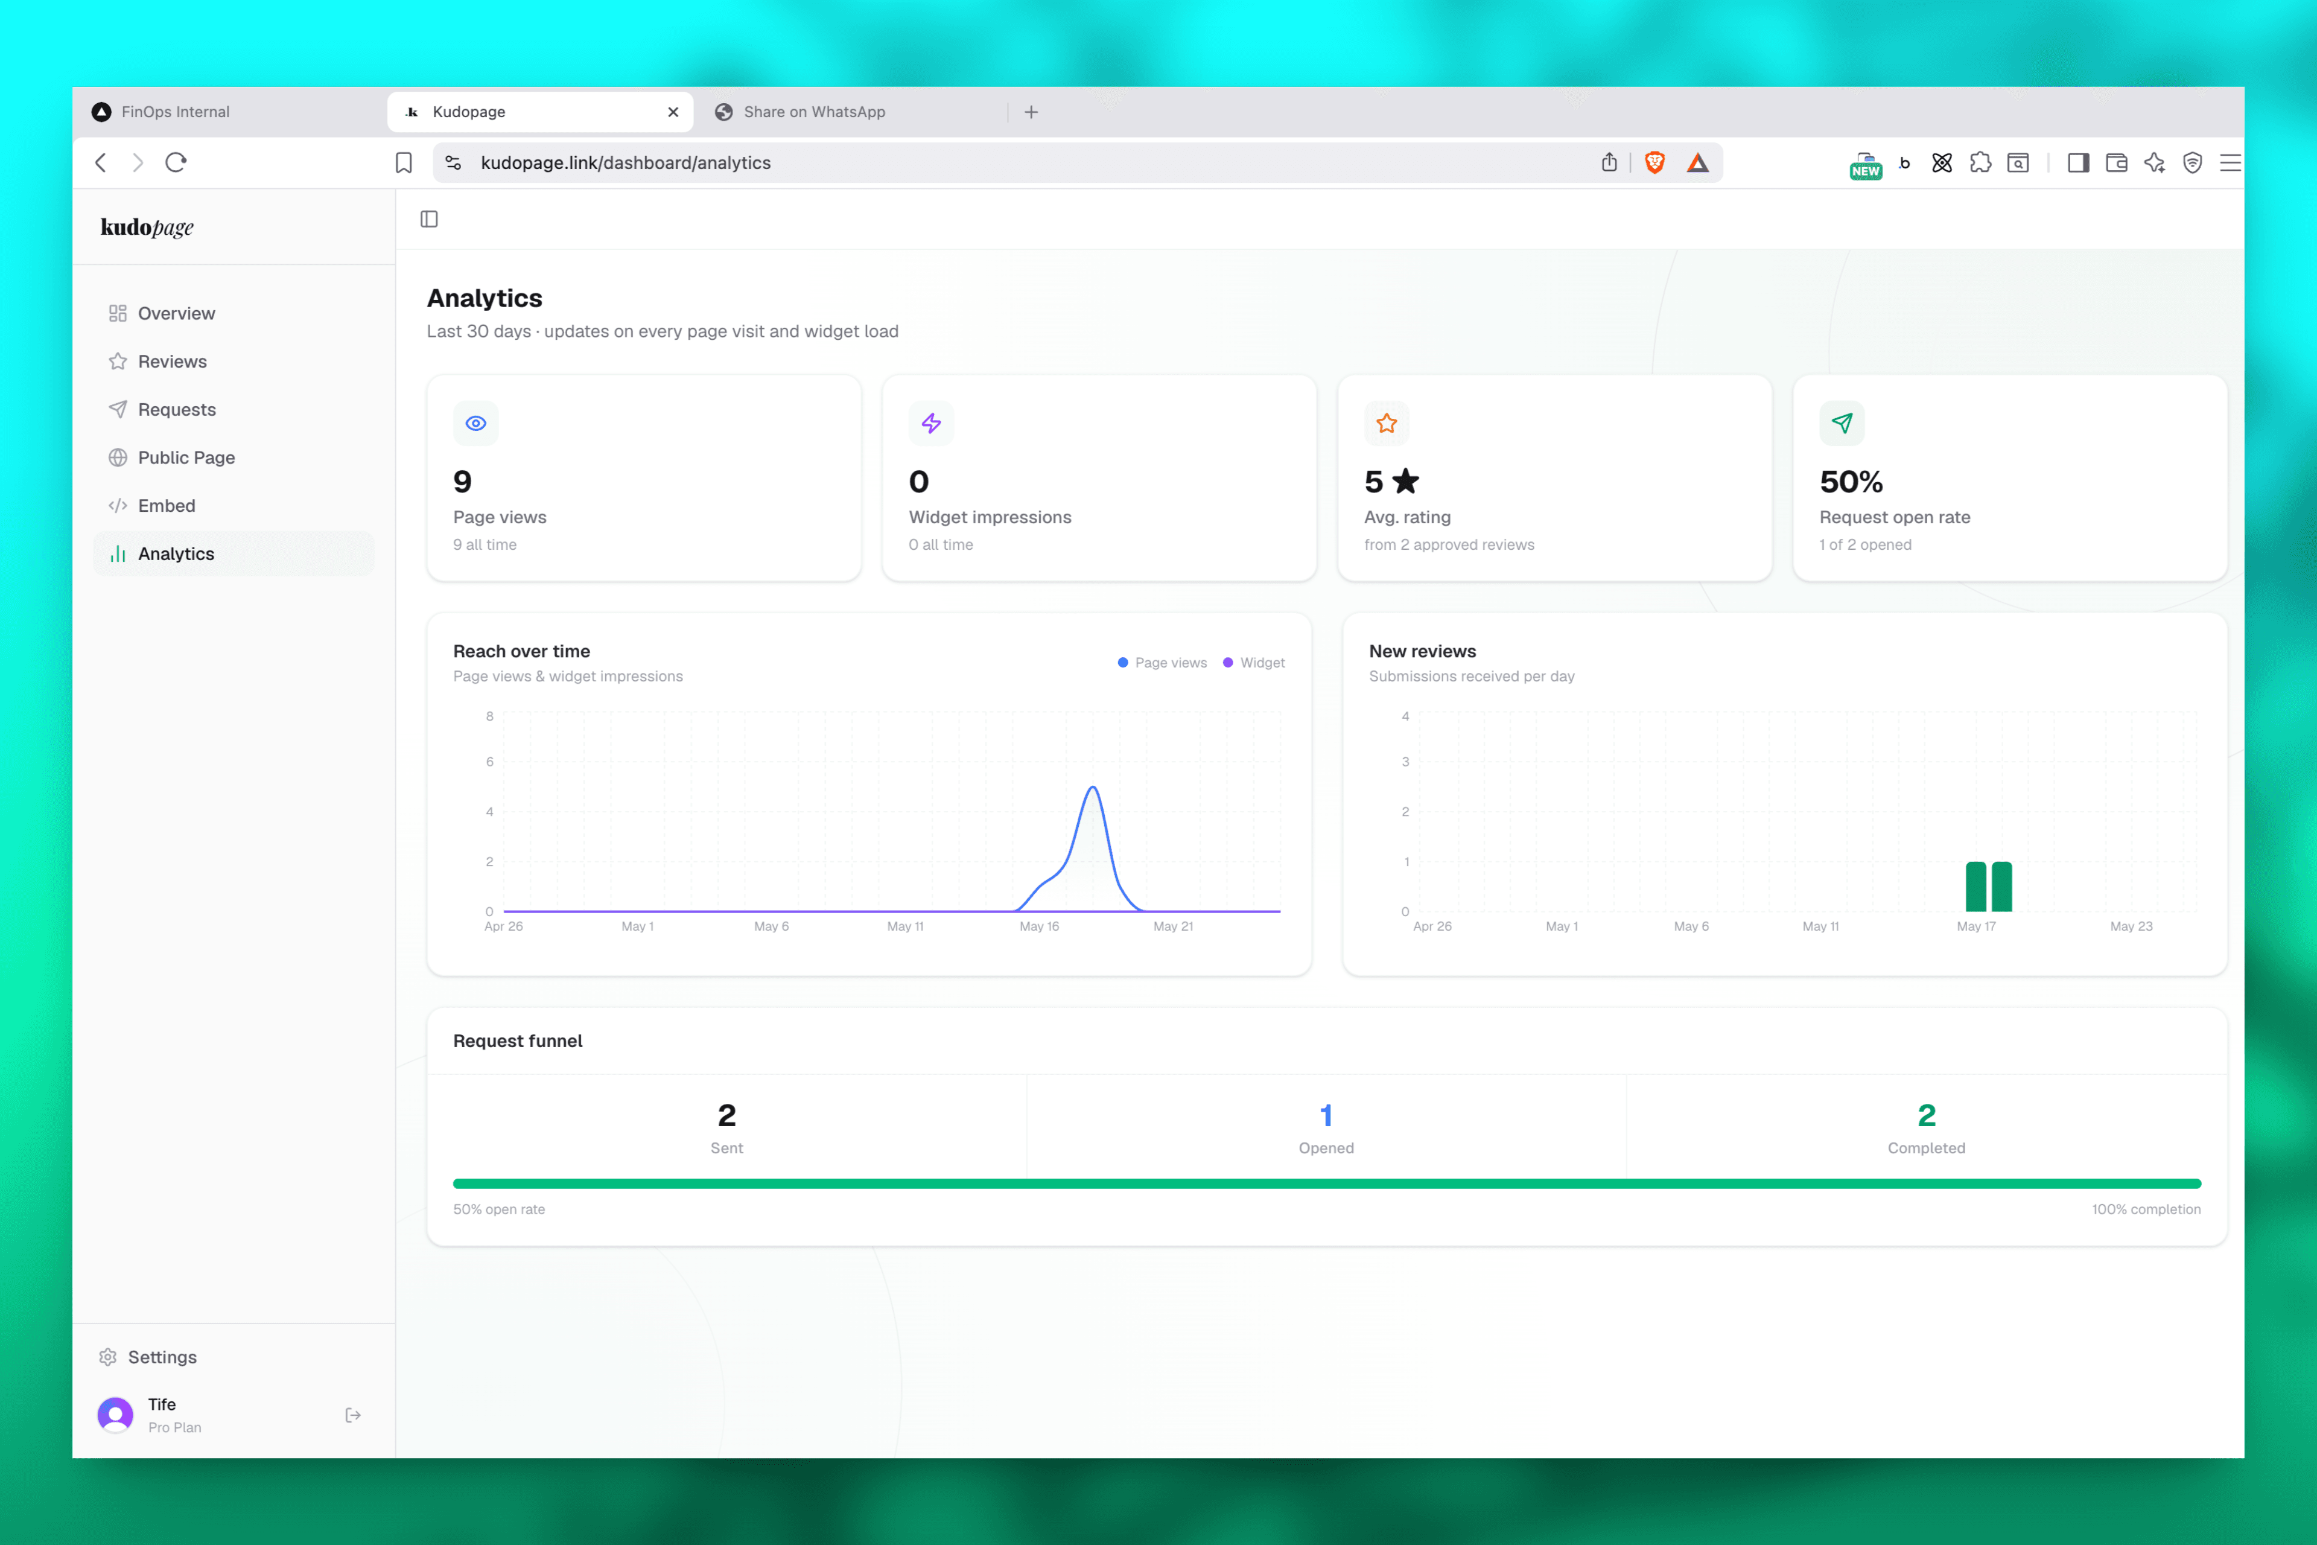This screenshot has height=1545, width=2317.
Task: Click the left green bar near May 17
Action: coord(1976,887)
